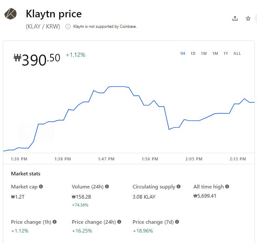Open Circulating supply info icon
257x243 pixels.
pos(179,186)
